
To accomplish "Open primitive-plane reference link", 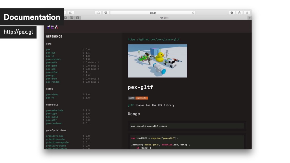I will click(56, 146).
